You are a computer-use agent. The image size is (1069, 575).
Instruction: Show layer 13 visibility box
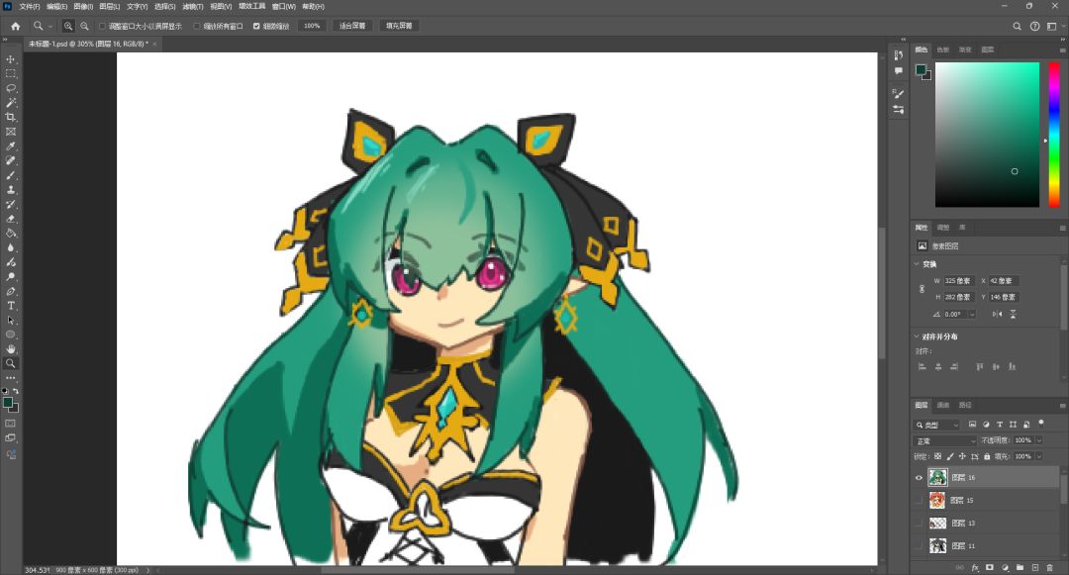919,524
